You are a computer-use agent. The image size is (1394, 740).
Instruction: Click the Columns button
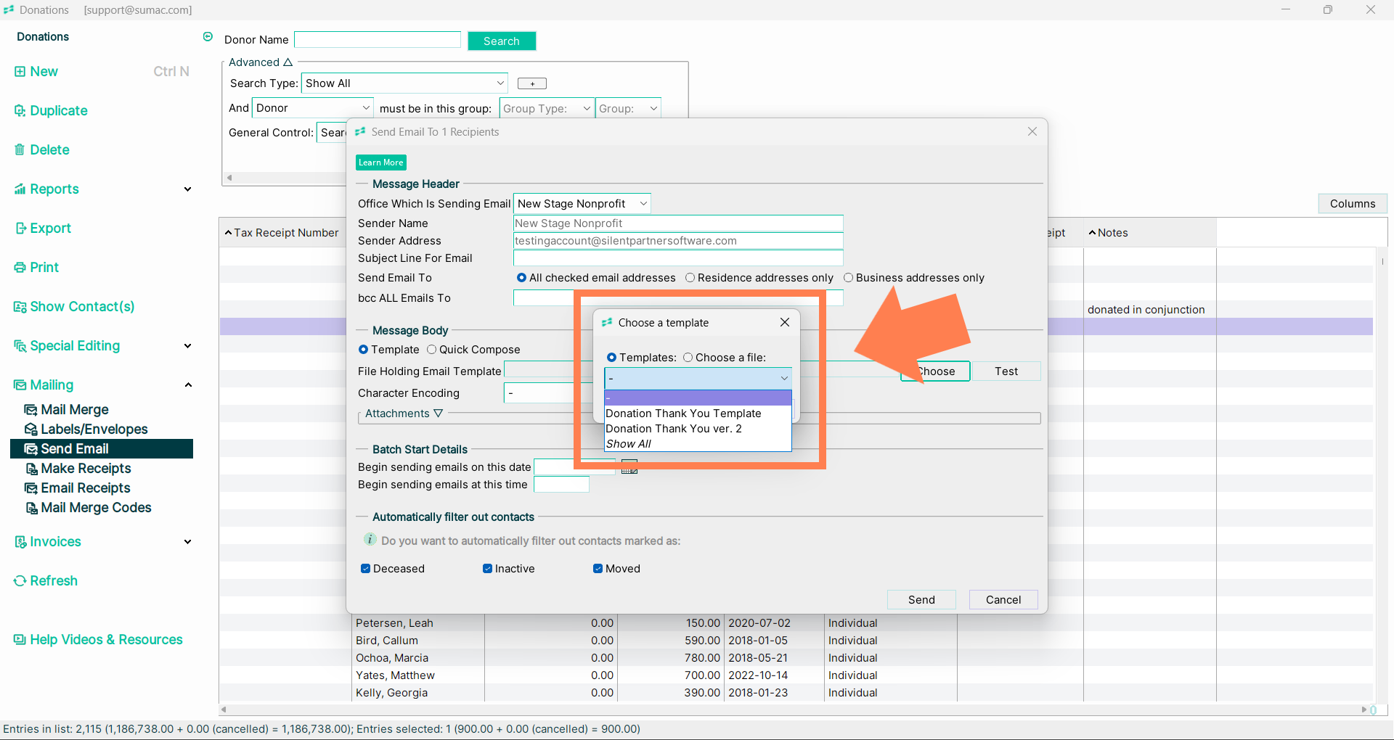pos(1353,204)
